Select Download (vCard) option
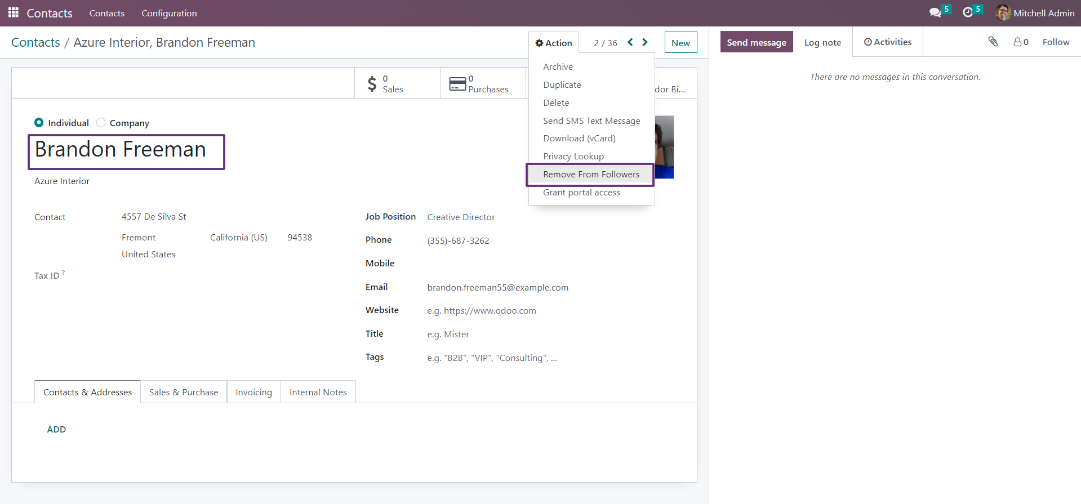This screenshot has width=1081, height=504. click(x=591, y=138)
